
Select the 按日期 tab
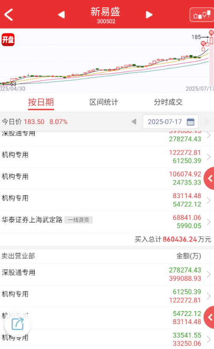click(x=41, y=102)
